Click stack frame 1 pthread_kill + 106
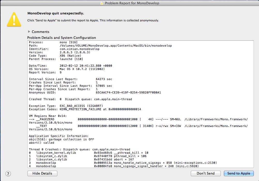 88,156
